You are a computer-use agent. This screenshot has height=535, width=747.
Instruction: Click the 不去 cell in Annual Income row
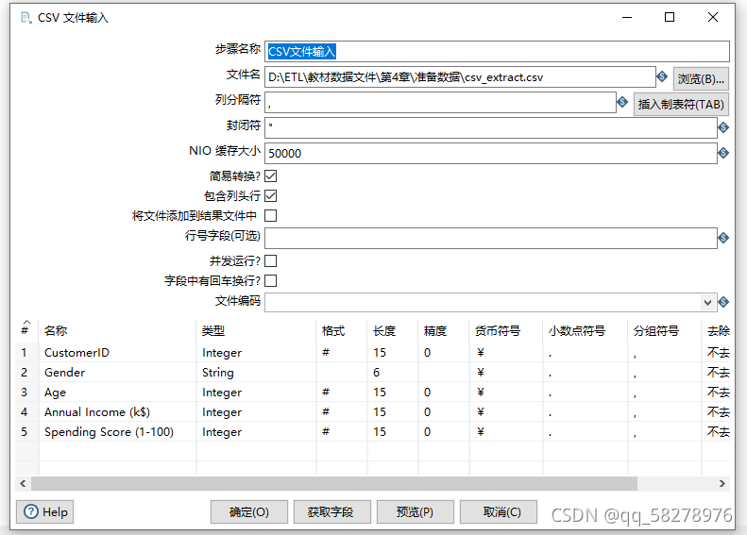pyautogui.click(x=717, y=412)
